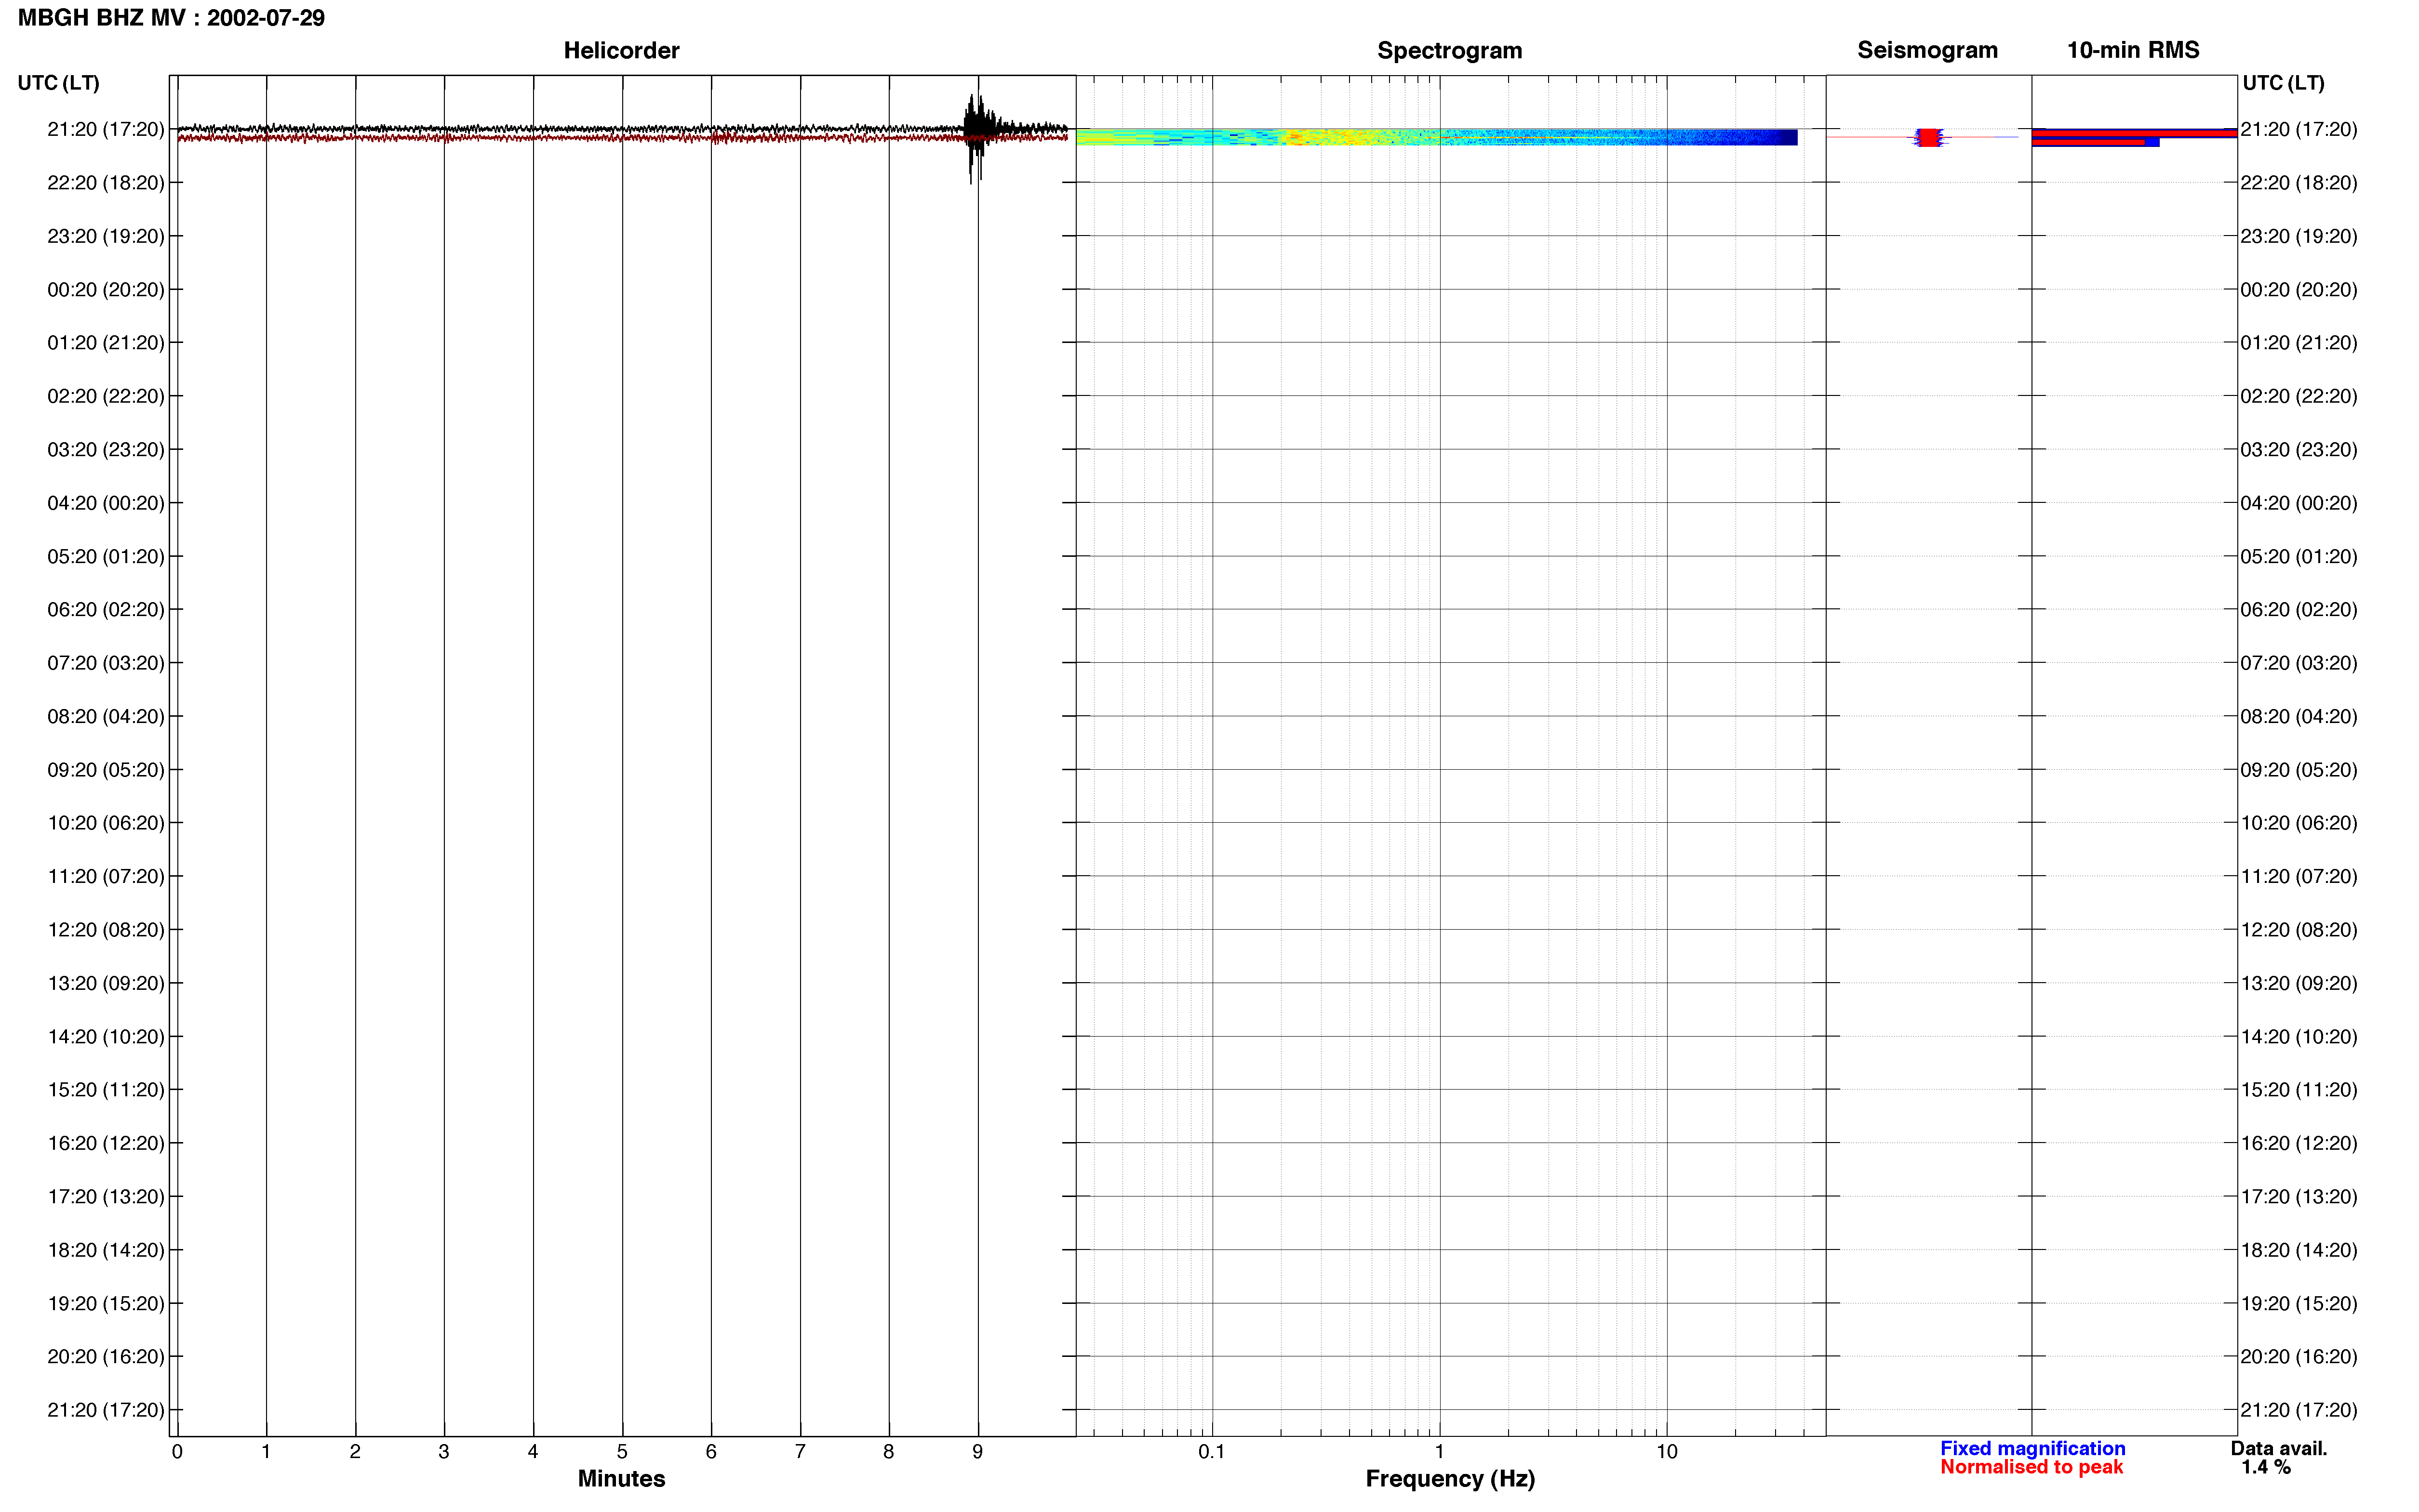Image resolution: width=2419 pixels, height=1512 pixels.
Task: Click the right time label '10:20 (06:20)'
Action: pos(2299,823)
